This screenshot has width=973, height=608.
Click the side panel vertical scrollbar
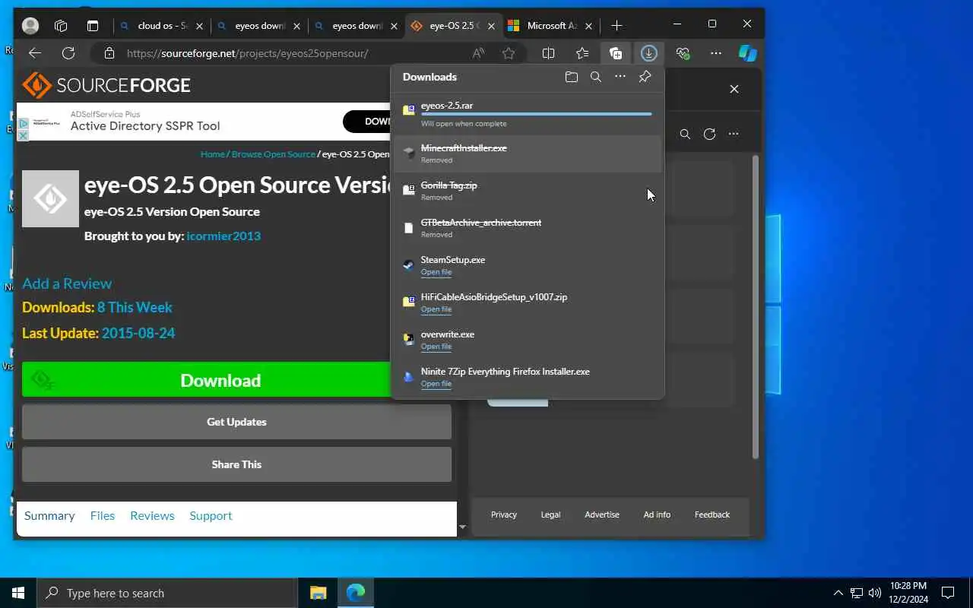[x=756, y=307]
